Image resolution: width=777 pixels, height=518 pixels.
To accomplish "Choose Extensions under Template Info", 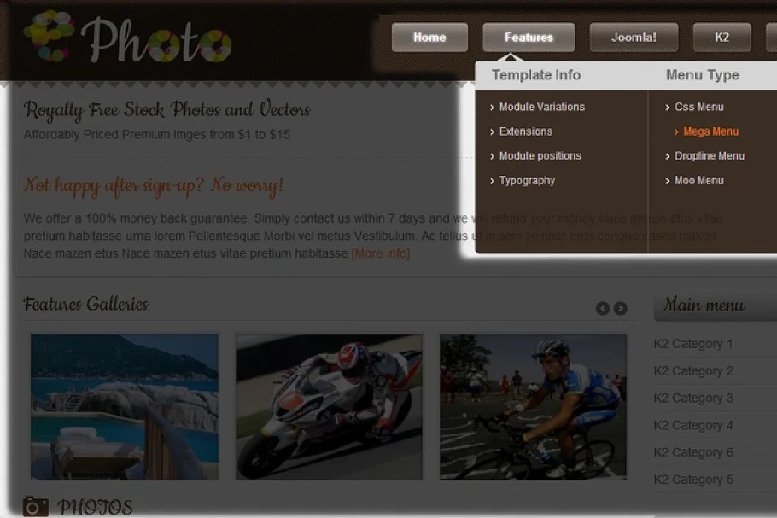I will pyautogui.click(x=525, y=131).
